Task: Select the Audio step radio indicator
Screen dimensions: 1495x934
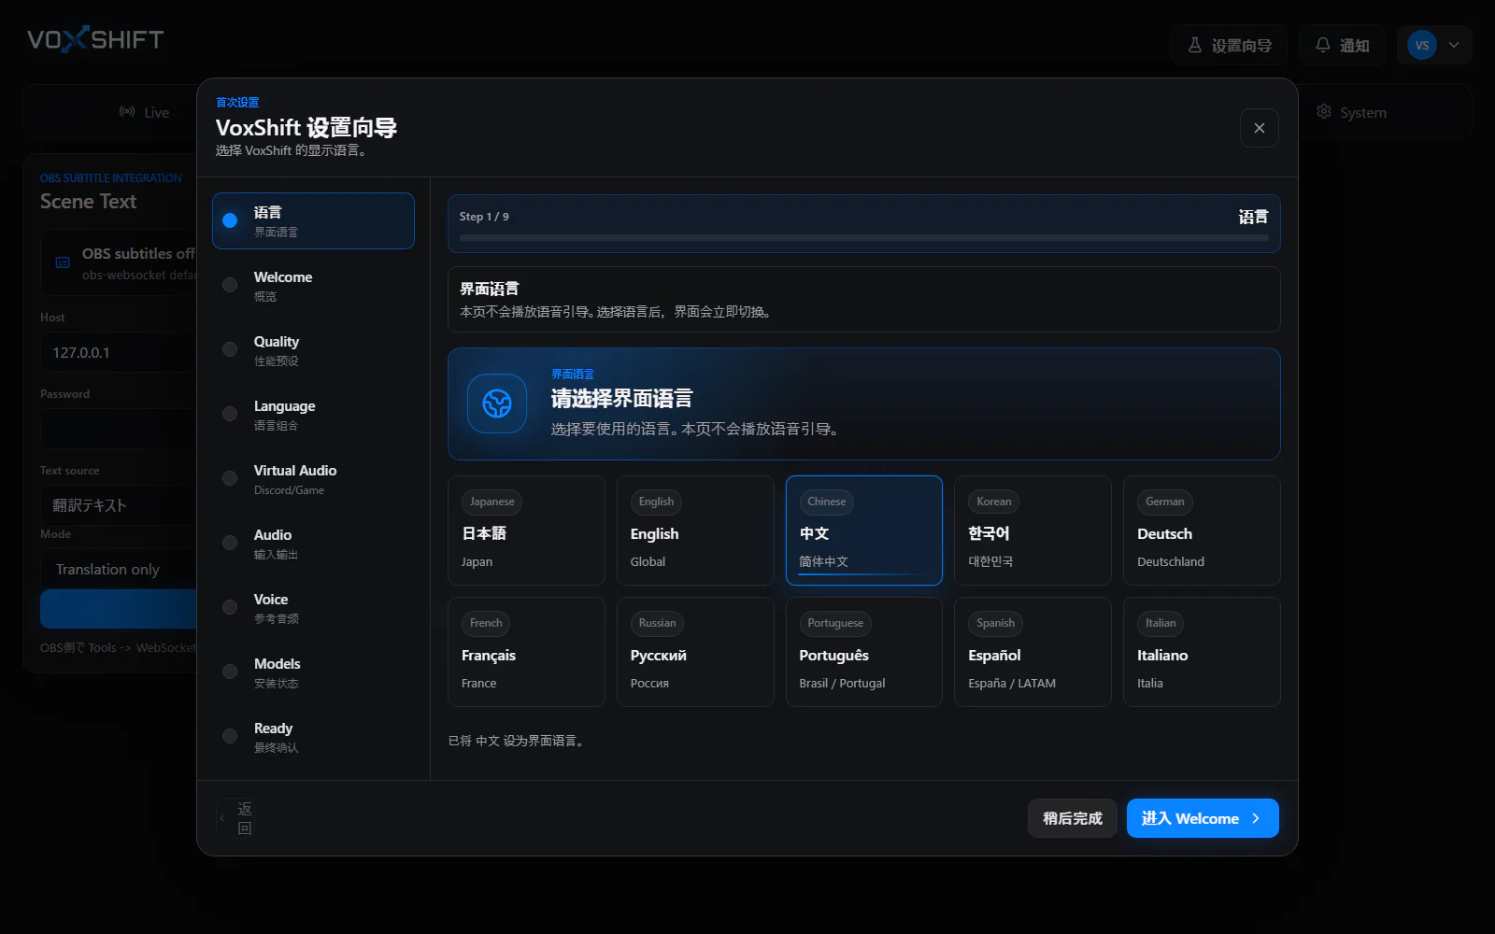Action: click(230, 544)
